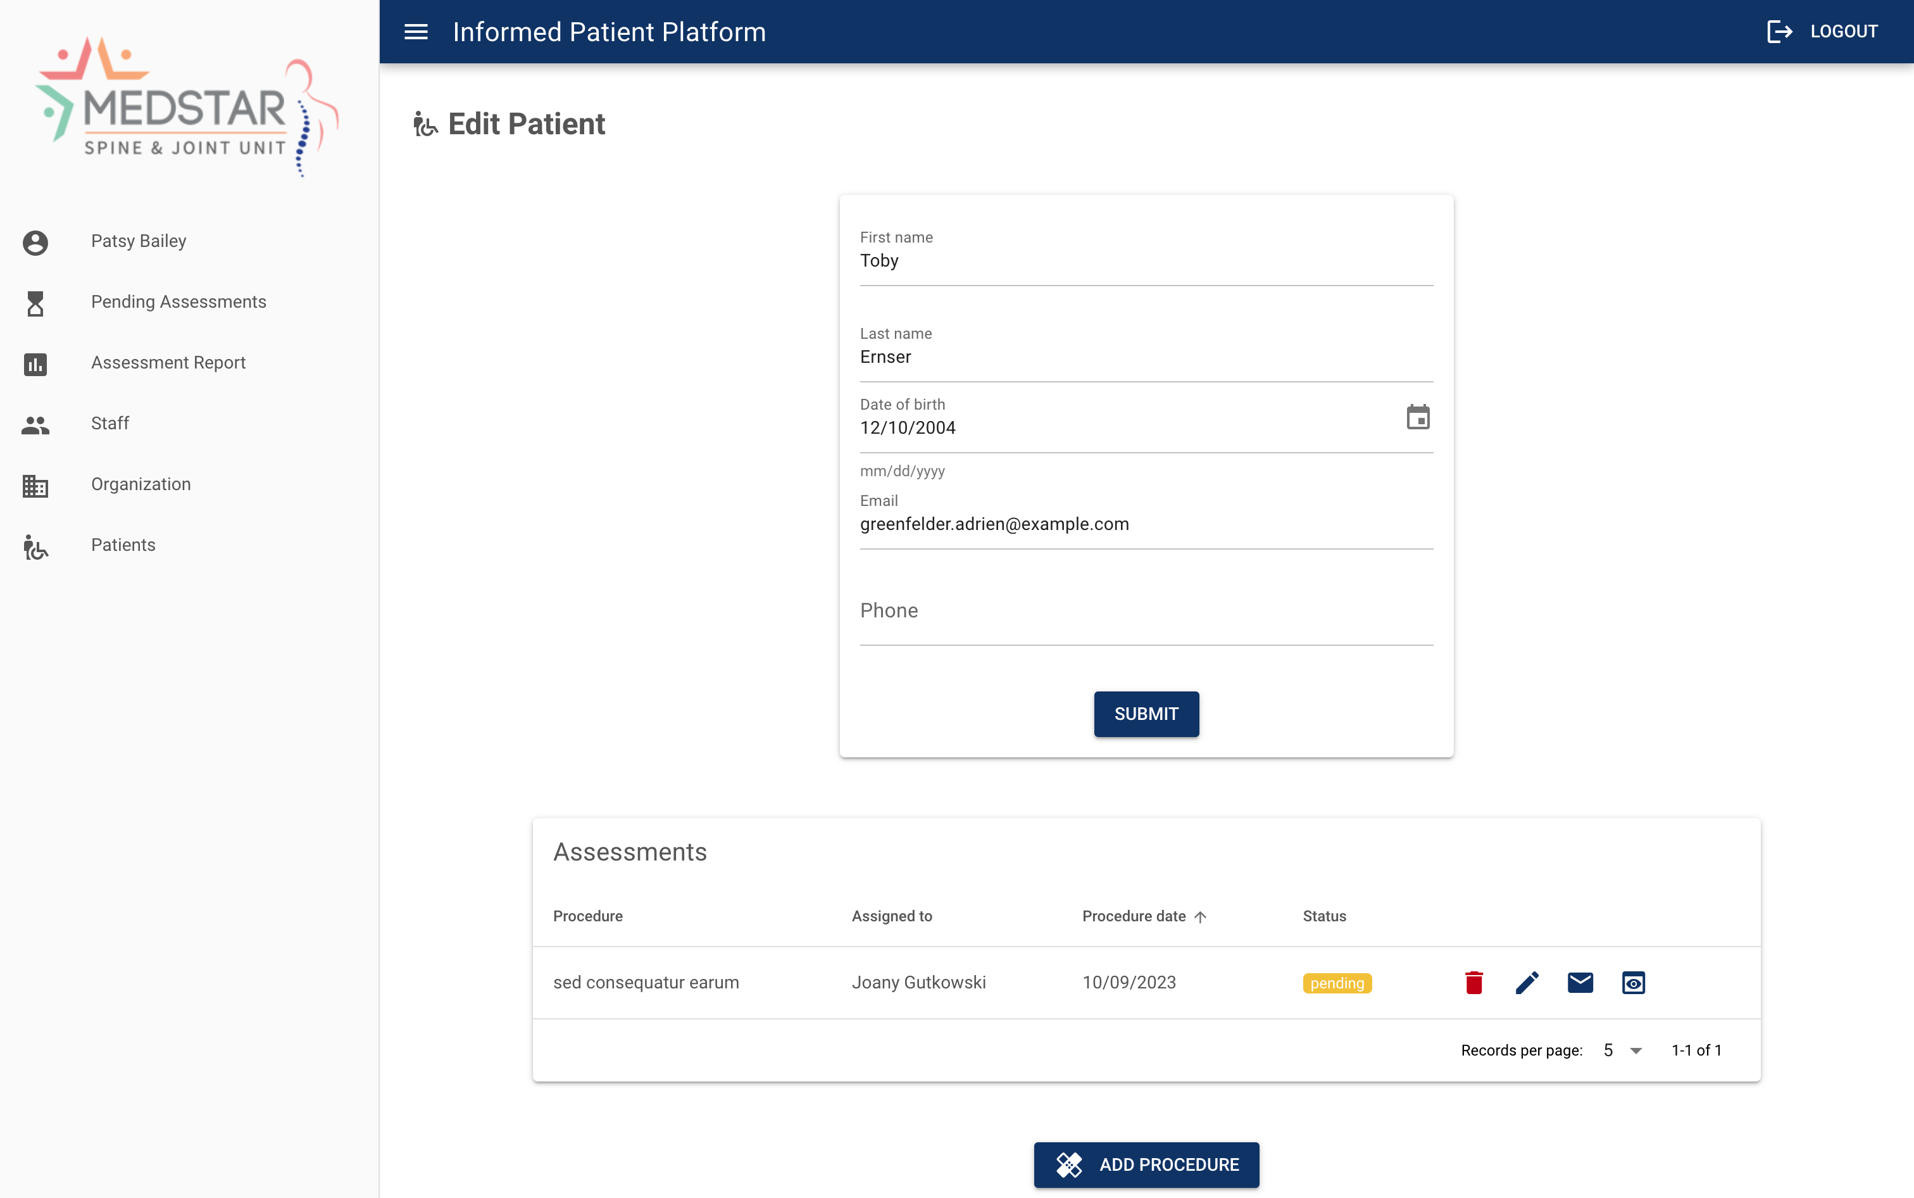Image resolution: width=1914 pixels, height=1198 pixels.
Task: Sort by the Procedure date arrow
Action: click(1199, 917)
